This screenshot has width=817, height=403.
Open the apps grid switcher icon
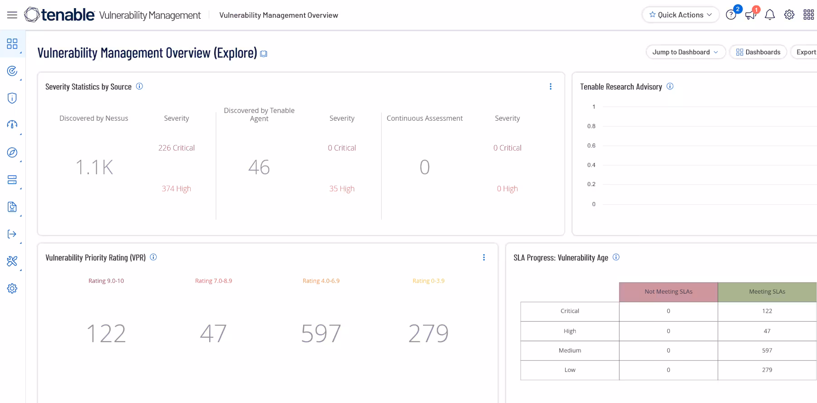[809, 15]
